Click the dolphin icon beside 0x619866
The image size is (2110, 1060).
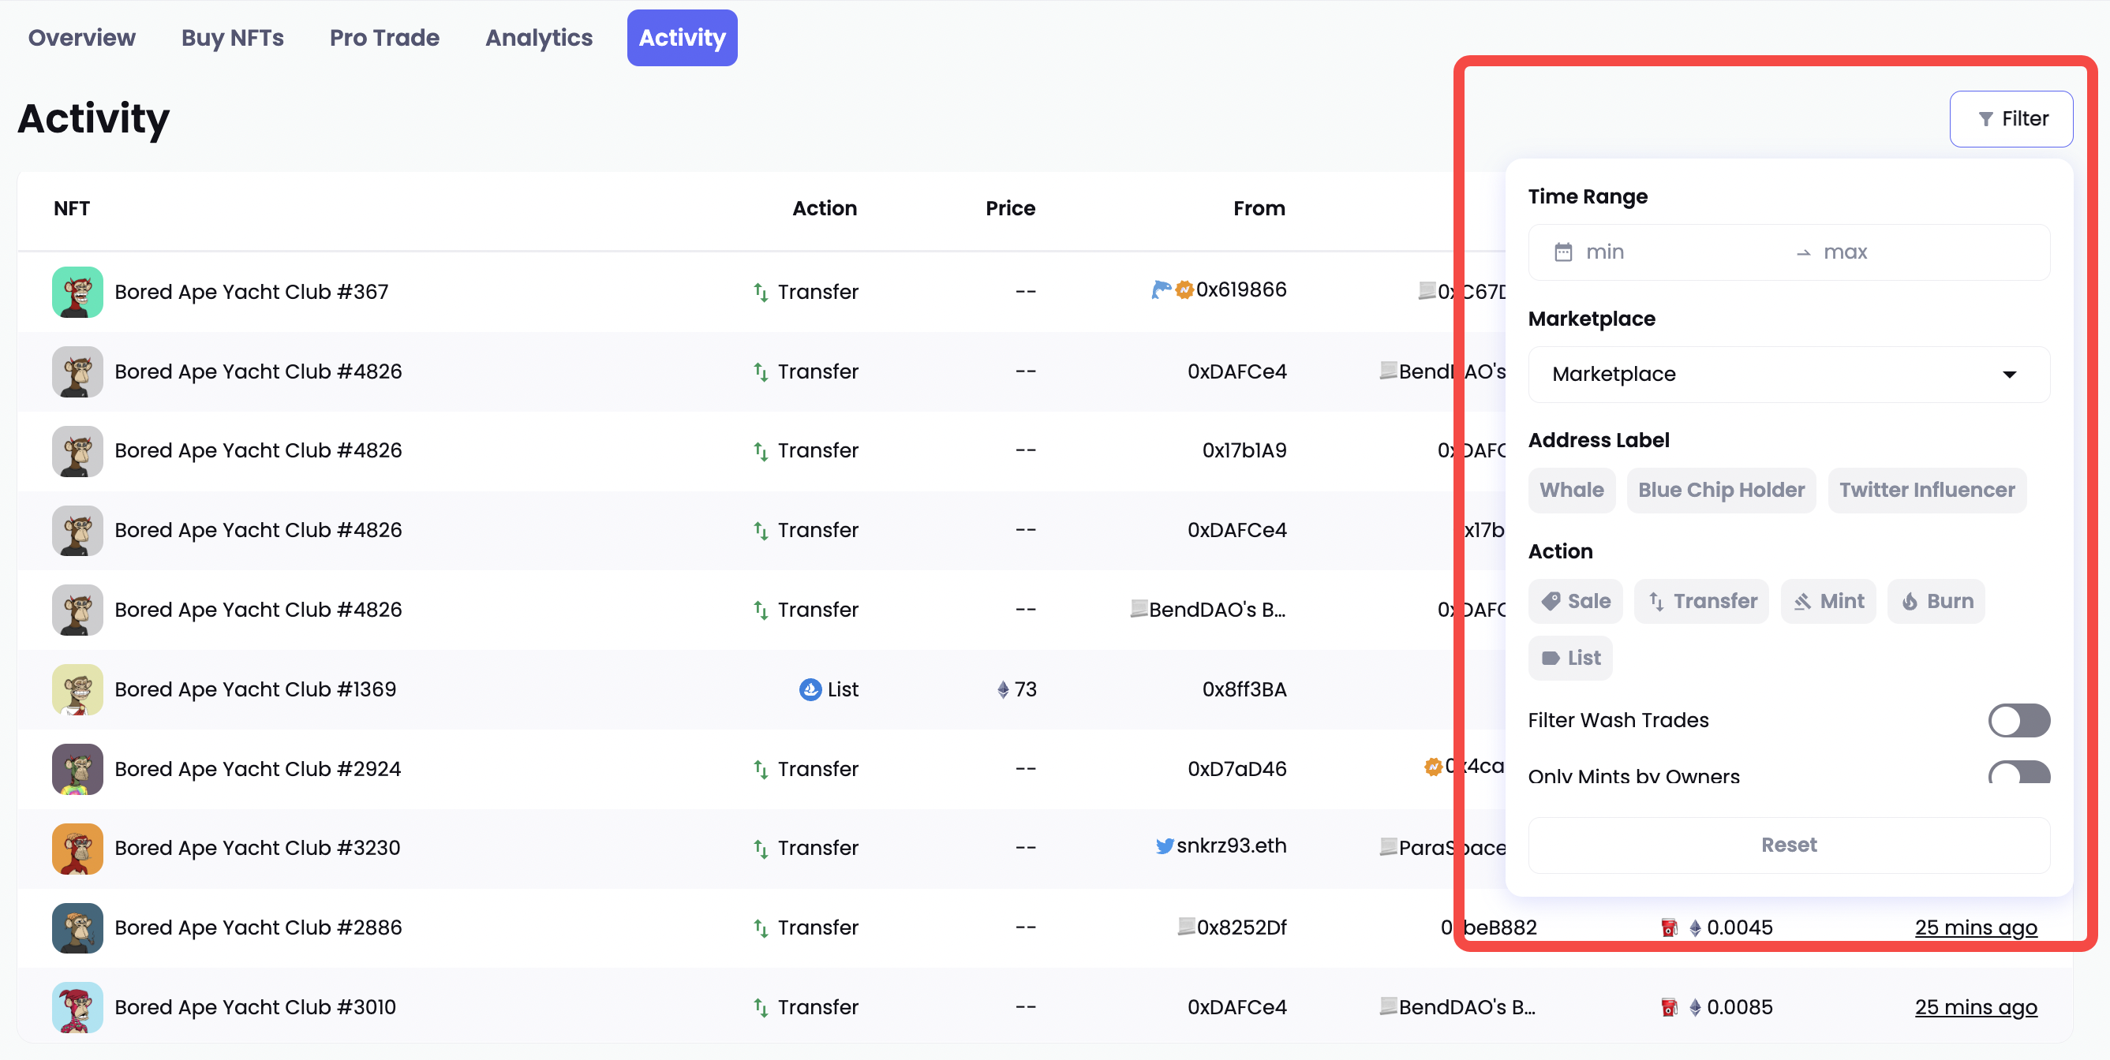pos(1160,289)
